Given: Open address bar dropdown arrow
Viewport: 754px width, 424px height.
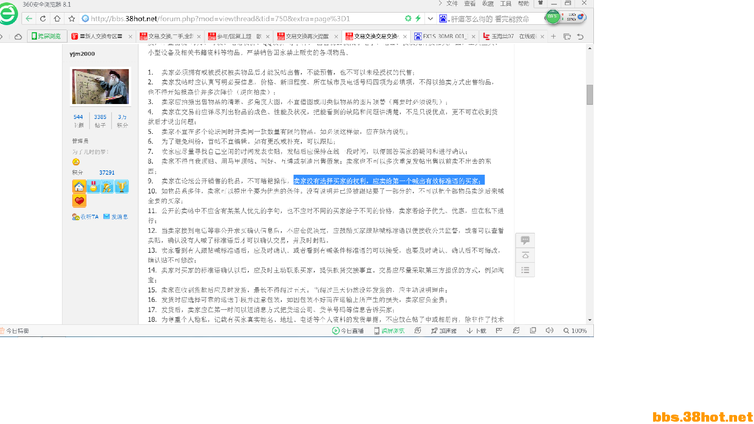Looking at the screenshot, I should 430,18.
